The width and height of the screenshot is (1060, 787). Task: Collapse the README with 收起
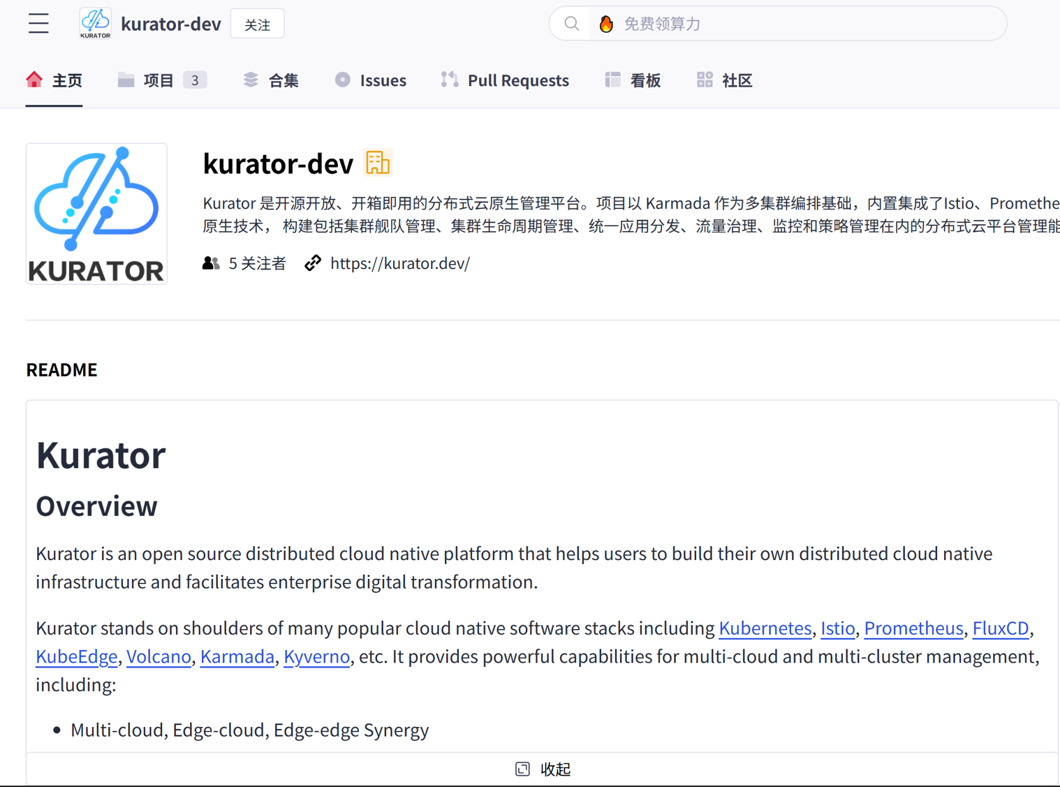click(x=543, y=769)
